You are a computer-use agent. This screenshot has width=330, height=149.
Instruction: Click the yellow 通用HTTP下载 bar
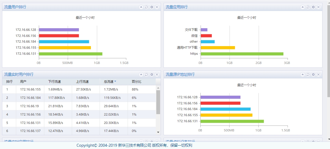[x=218, y=48]
